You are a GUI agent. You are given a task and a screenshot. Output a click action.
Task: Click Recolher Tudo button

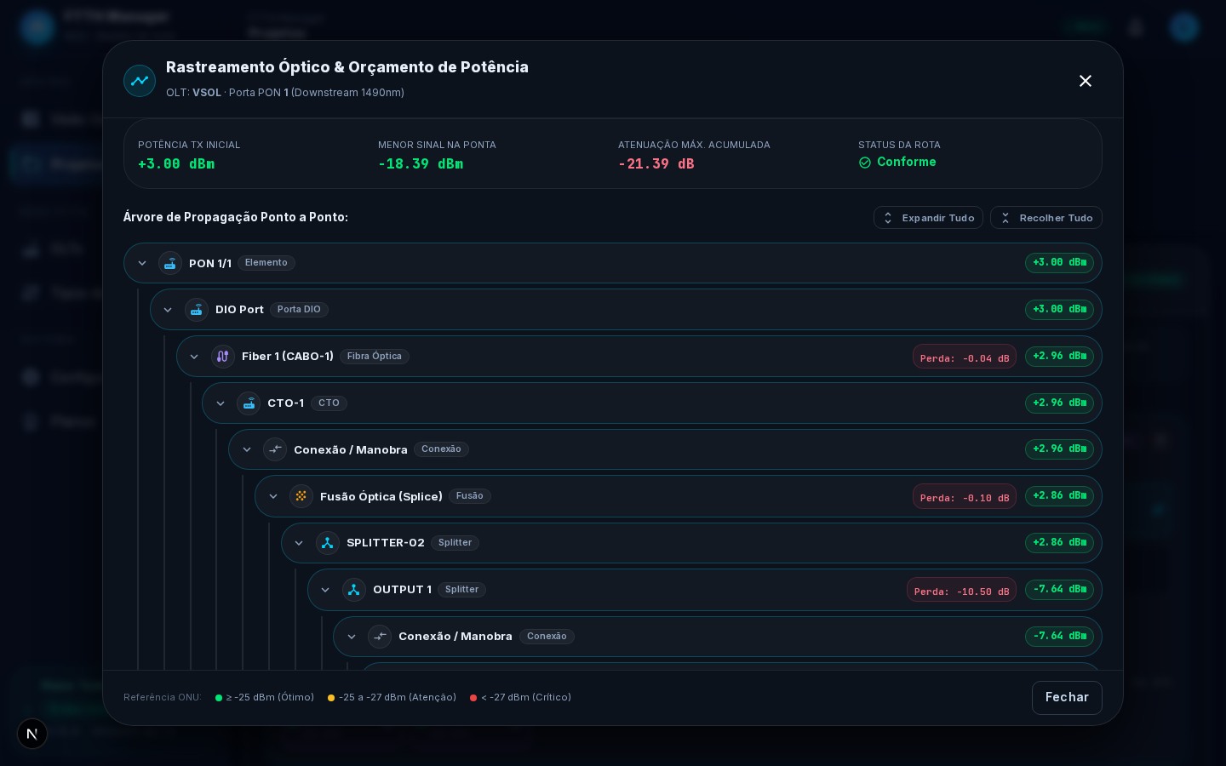point(1046,218)
